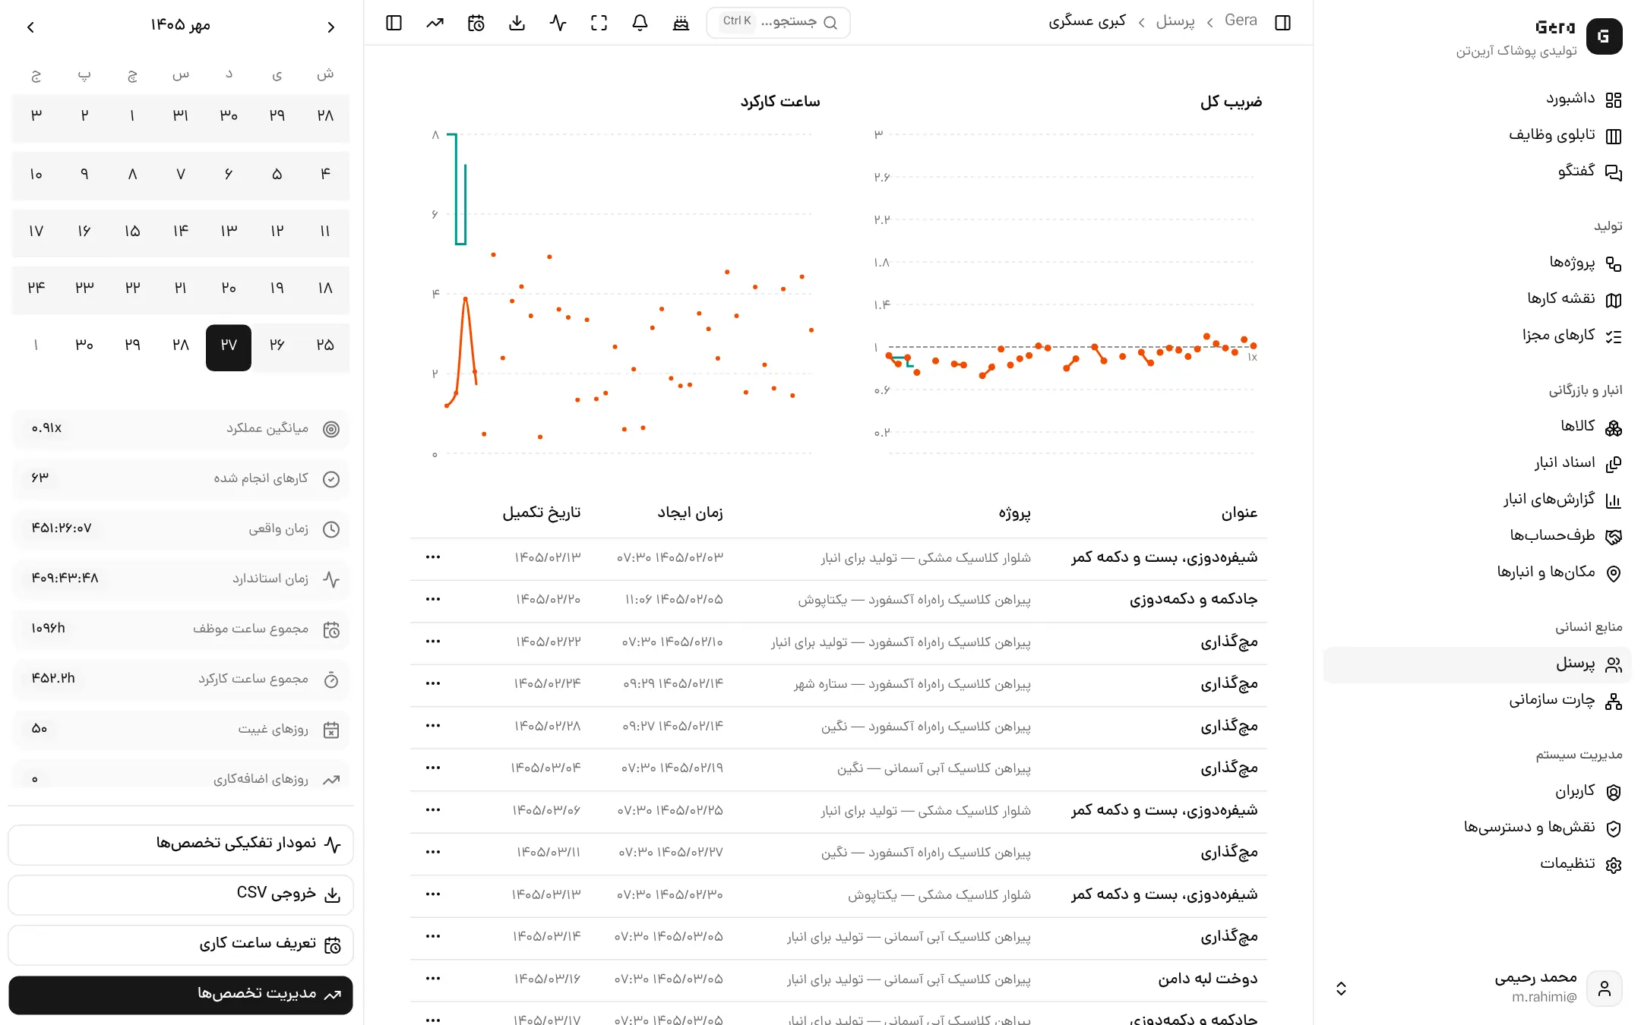Viewport: 1641px width, 1025px height.
Task: Click the محمد رحیمی user avatar
Action: pyautogui.click(x=1604, y=988)
